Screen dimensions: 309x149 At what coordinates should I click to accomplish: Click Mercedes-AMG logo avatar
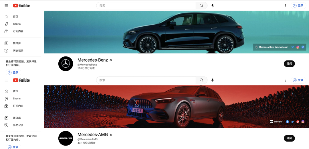tap(66, 138)
